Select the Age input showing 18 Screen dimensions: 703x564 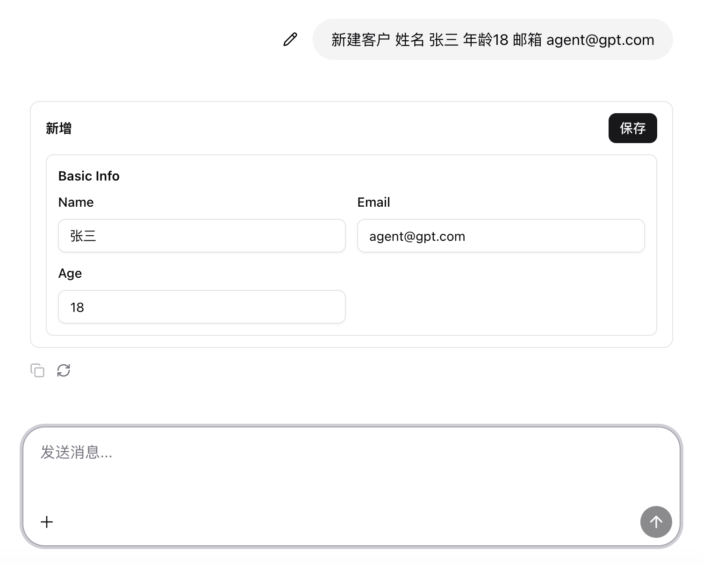click(x=201, y=307)
